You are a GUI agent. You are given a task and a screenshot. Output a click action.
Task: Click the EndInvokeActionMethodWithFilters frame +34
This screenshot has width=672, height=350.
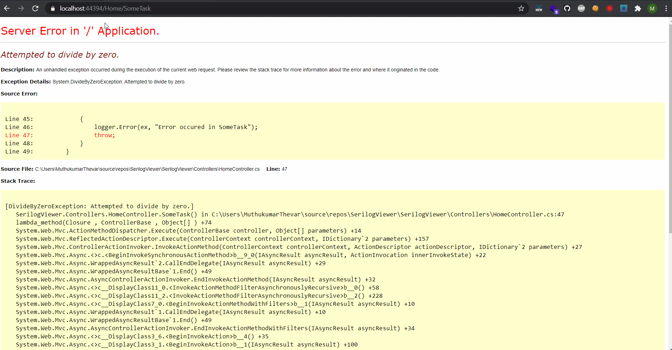click(x=215, y=328)
